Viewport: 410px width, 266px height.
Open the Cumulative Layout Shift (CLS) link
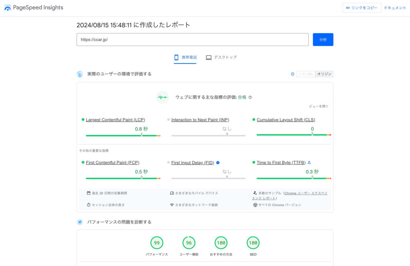tap(286, 120)
